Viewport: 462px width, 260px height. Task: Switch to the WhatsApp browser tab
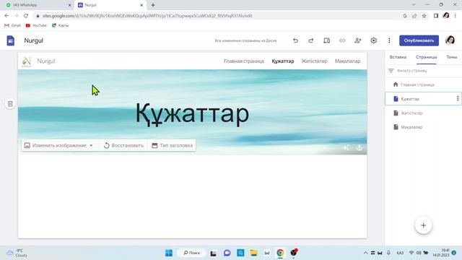pyautogui.click(x=38, y=5)
